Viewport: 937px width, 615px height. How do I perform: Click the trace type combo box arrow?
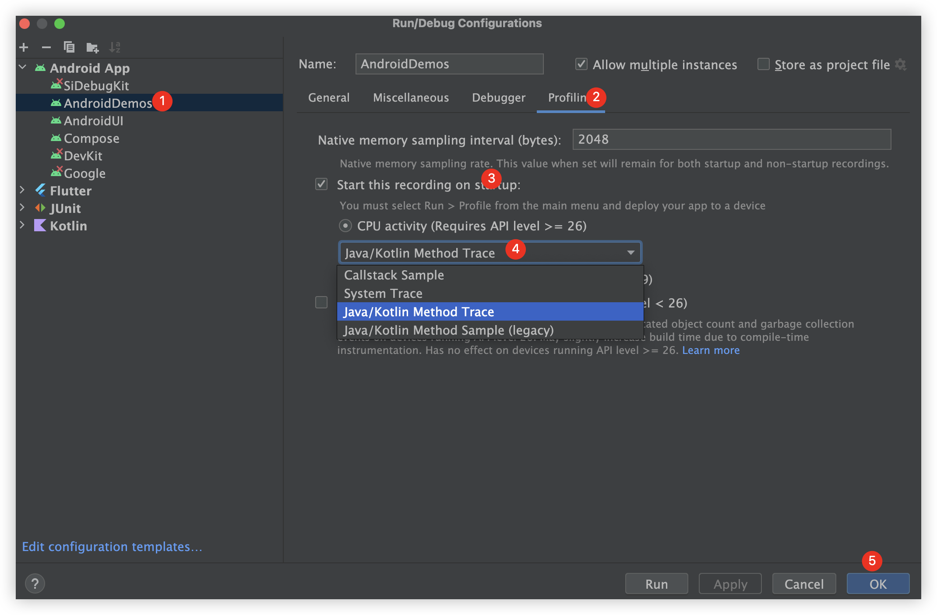631,253
